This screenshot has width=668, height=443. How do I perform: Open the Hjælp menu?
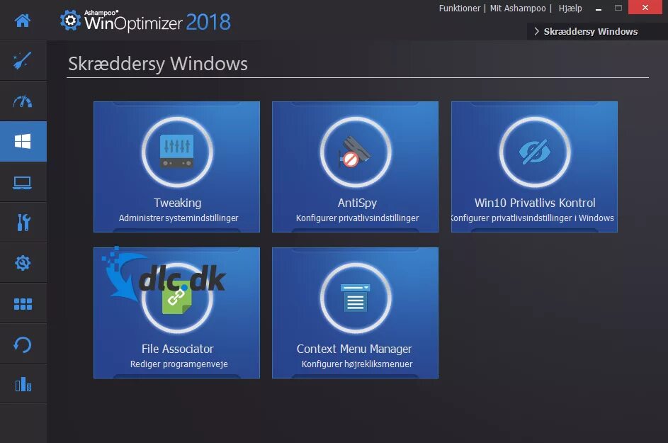(570, 8)
